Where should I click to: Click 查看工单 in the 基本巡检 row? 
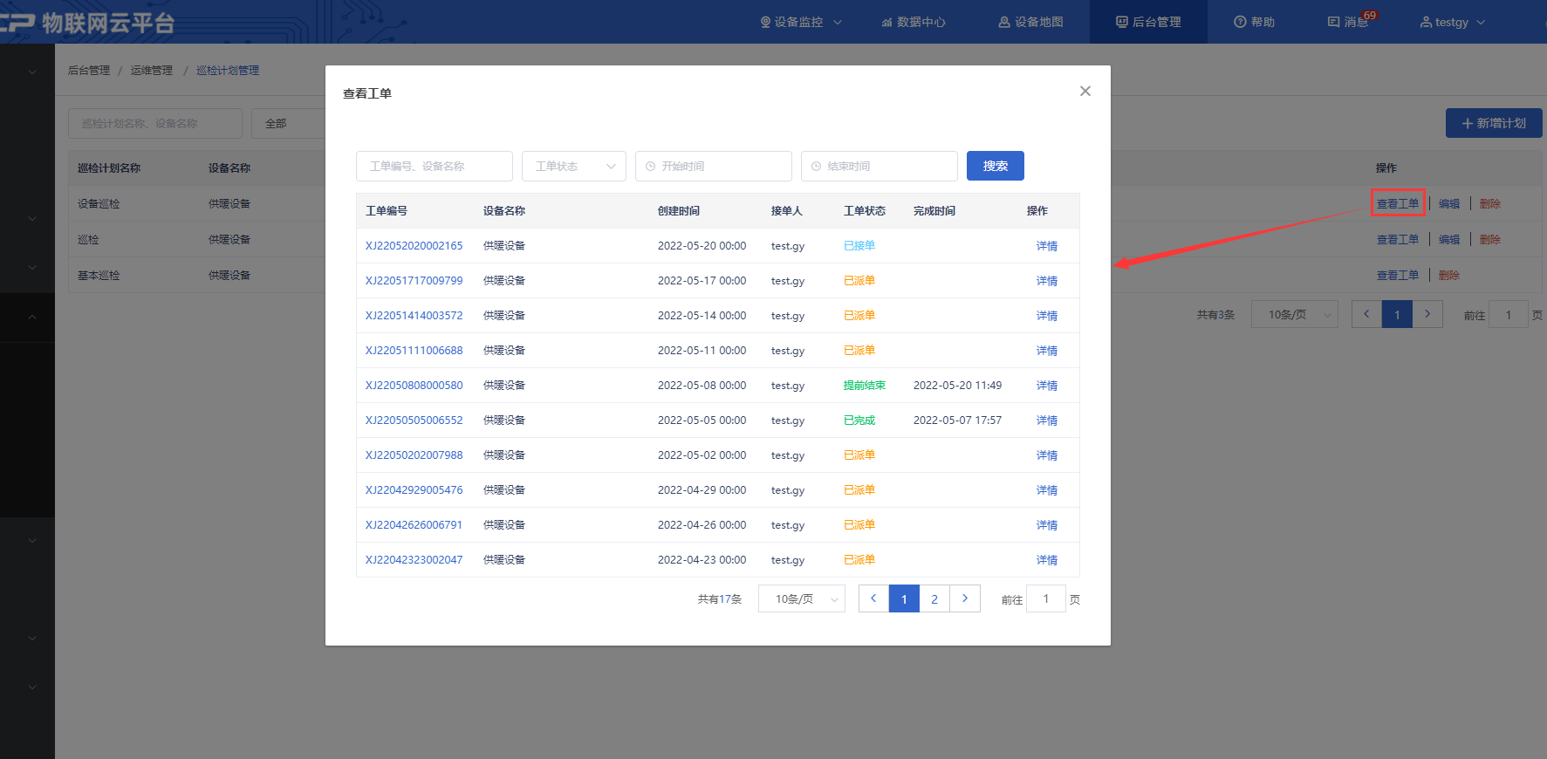(1397, 275)
